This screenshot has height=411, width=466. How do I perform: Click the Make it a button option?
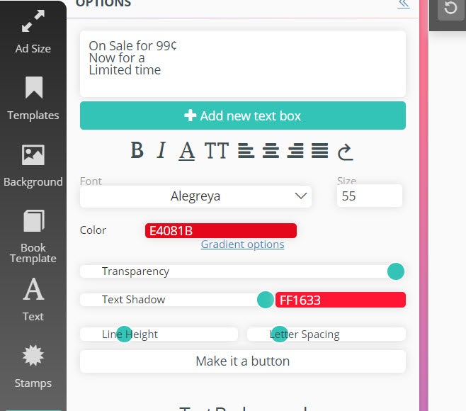click(242, 361)
